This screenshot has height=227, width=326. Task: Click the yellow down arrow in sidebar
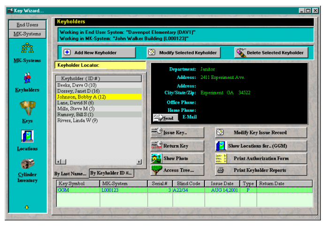[x=27, y=207]
